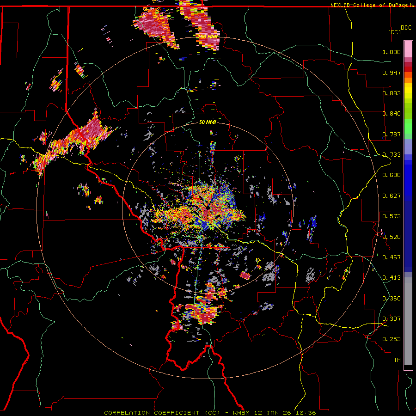Click the Correlation Coefficient KMSX caption at bottom
The width and height of the screenshot is (416, 416).
coord(210,413)
